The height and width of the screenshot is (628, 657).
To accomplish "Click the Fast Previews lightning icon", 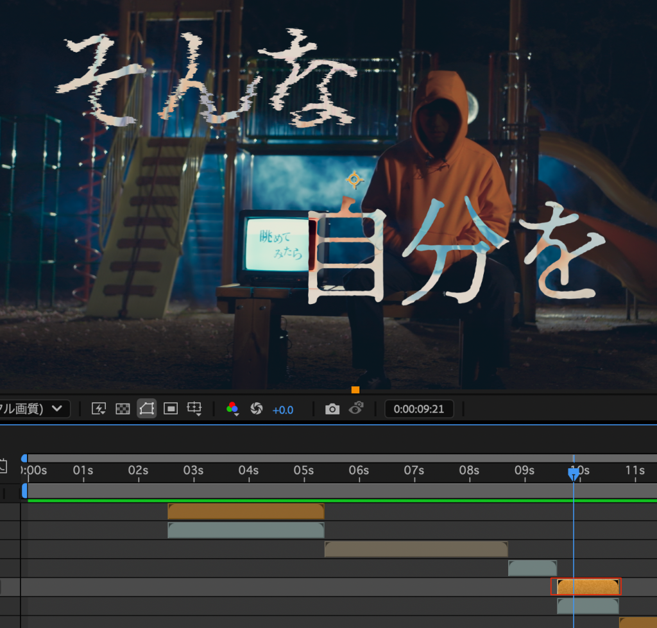I will (x=99, y=409).
